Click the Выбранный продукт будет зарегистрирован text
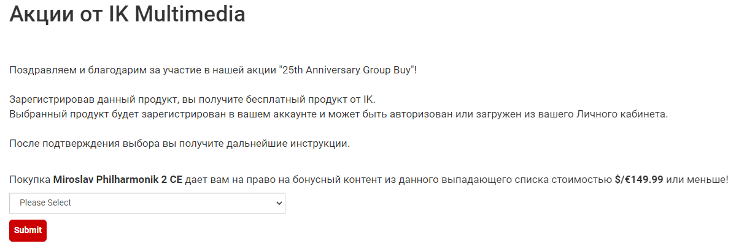The height and width of the screenshot is (249, 736). tap(109, 114)
